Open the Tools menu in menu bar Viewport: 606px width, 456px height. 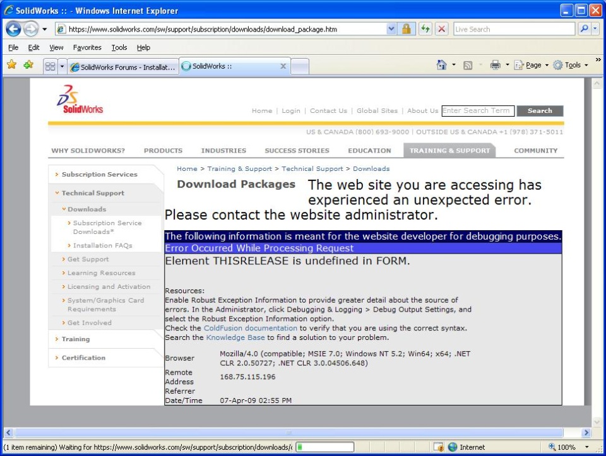pyautogui.click(x=119, y=47)
